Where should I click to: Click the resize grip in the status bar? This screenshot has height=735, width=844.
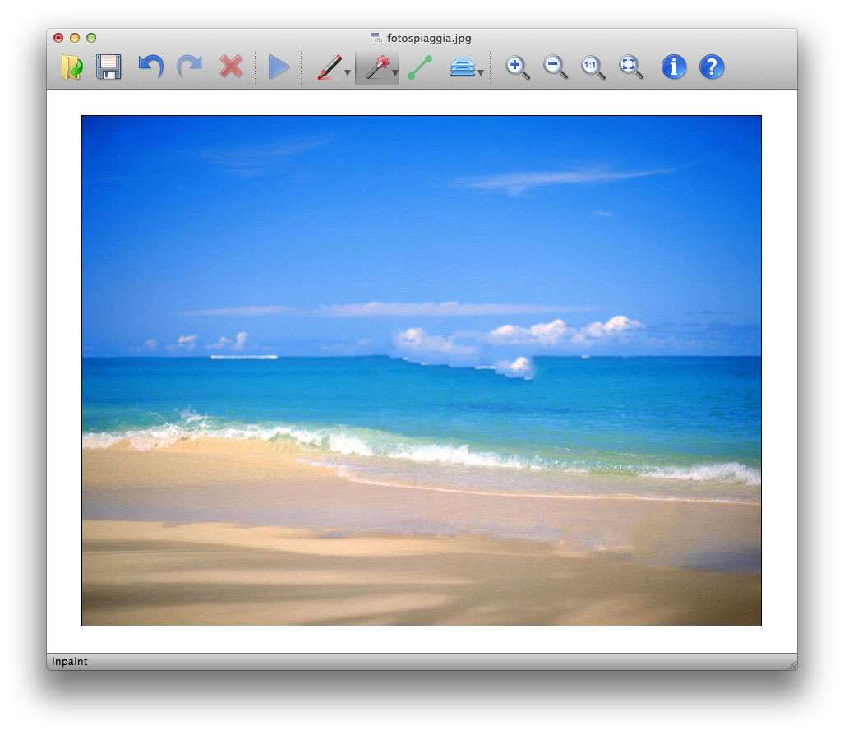791,664
